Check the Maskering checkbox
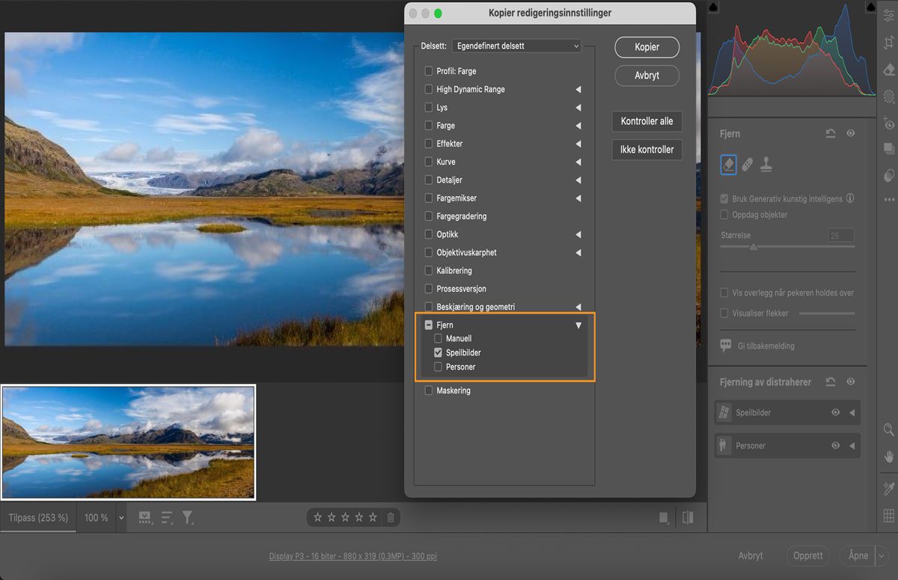 click(429, 390)
